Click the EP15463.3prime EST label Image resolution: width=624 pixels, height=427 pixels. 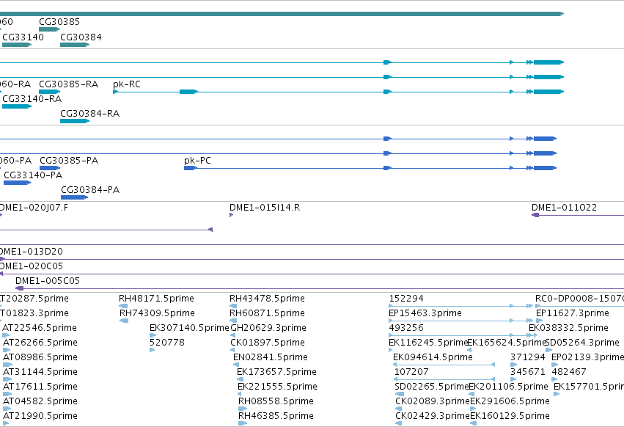coord(425,313)
